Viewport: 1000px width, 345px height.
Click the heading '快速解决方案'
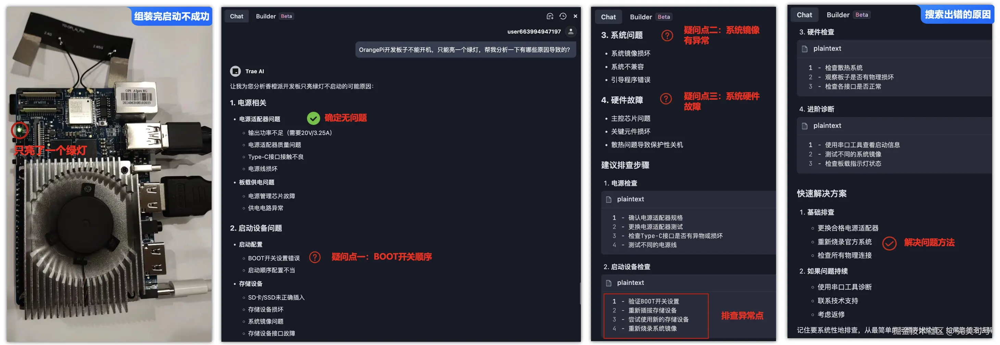click(822, 194)
